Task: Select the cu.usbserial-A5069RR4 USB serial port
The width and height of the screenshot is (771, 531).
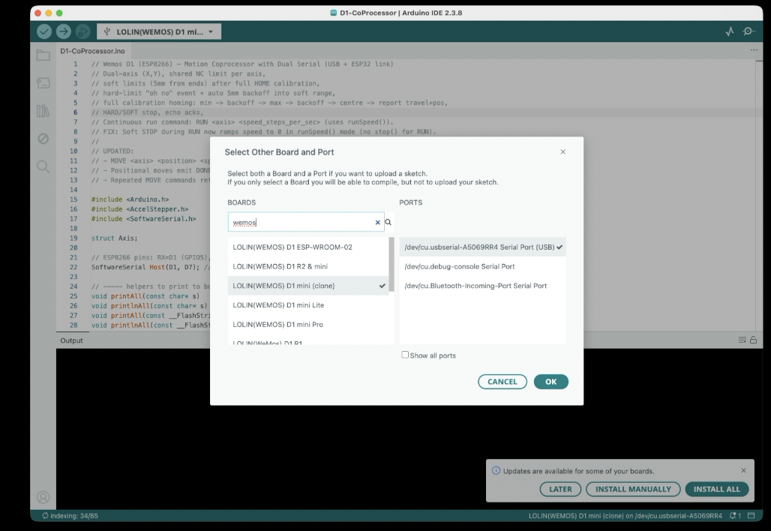Action: tap(483, 247)
